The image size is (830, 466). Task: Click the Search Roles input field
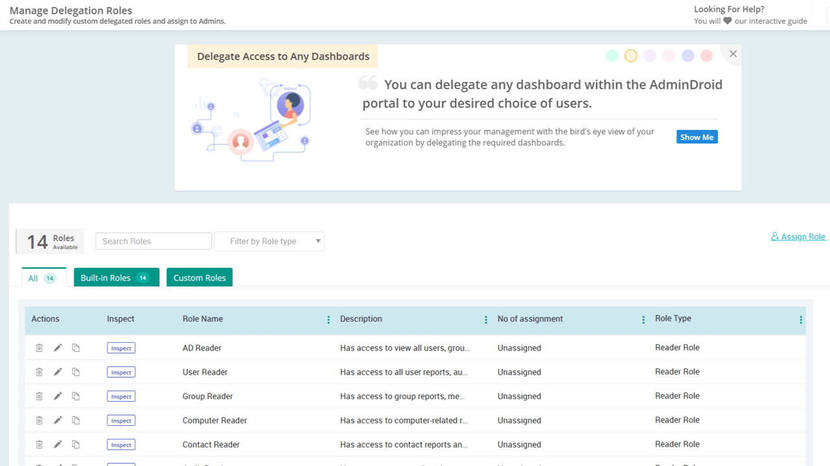[154, 241]
